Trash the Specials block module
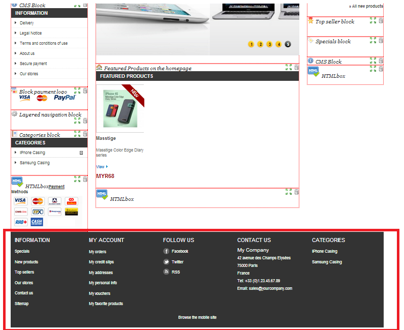Image resolution: width=404 pixels, height=330 pixels. click(x=381, y=41)
